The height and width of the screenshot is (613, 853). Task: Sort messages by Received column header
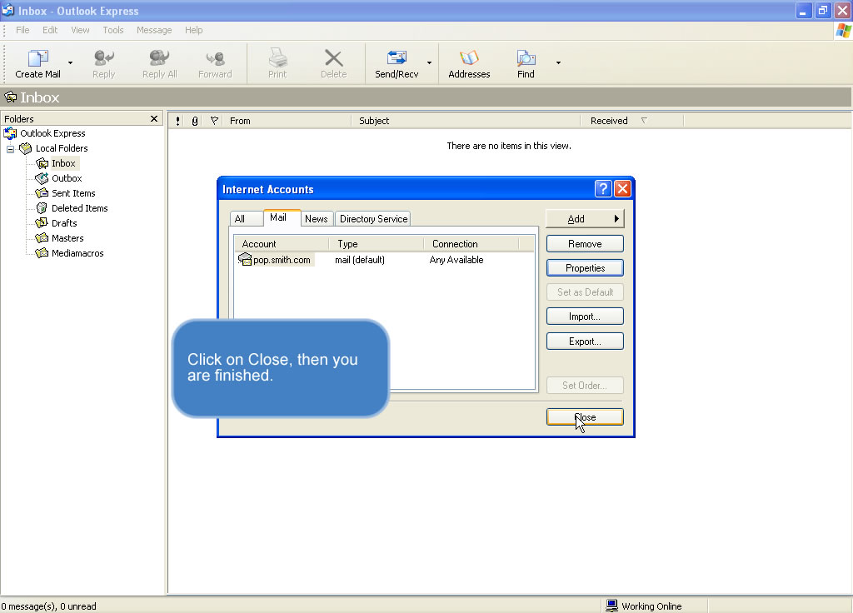[x=609, y=121]
